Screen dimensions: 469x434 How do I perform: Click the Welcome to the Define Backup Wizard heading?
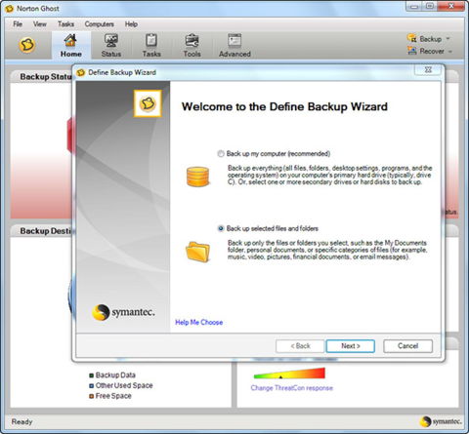point(284,106)
